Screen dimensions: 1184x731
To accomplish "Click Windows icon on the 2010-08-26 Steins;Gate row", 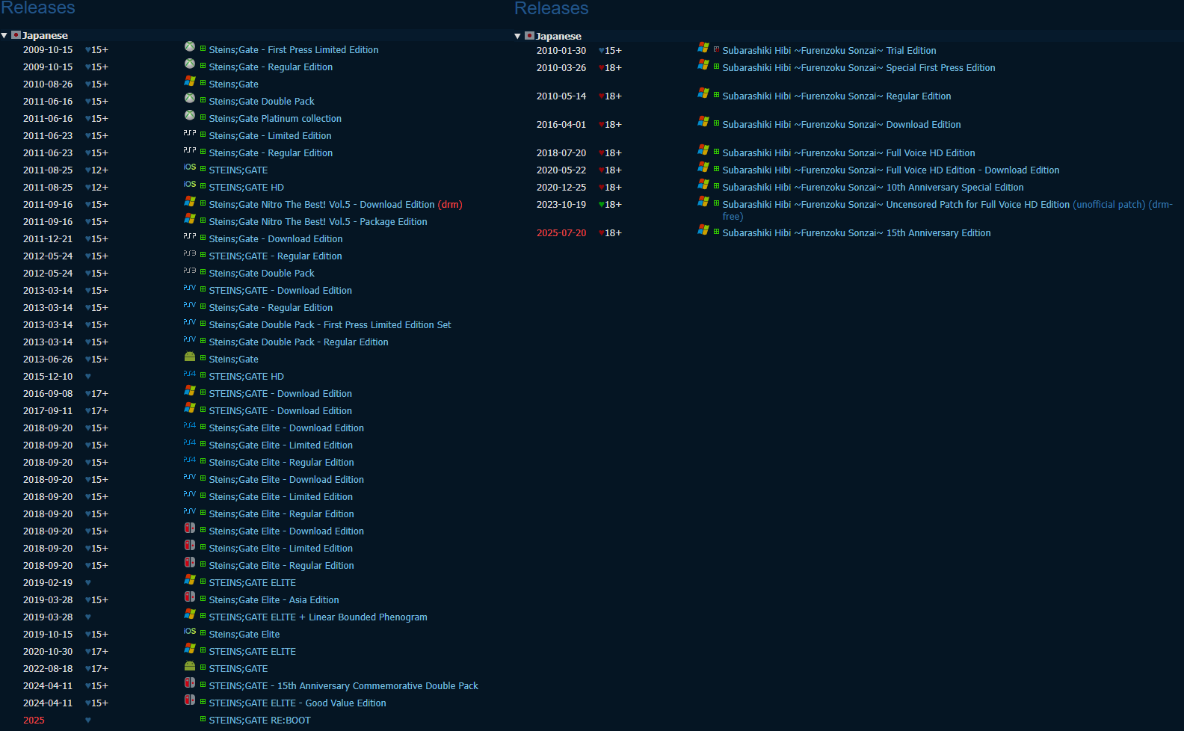I will pos(190,81).
